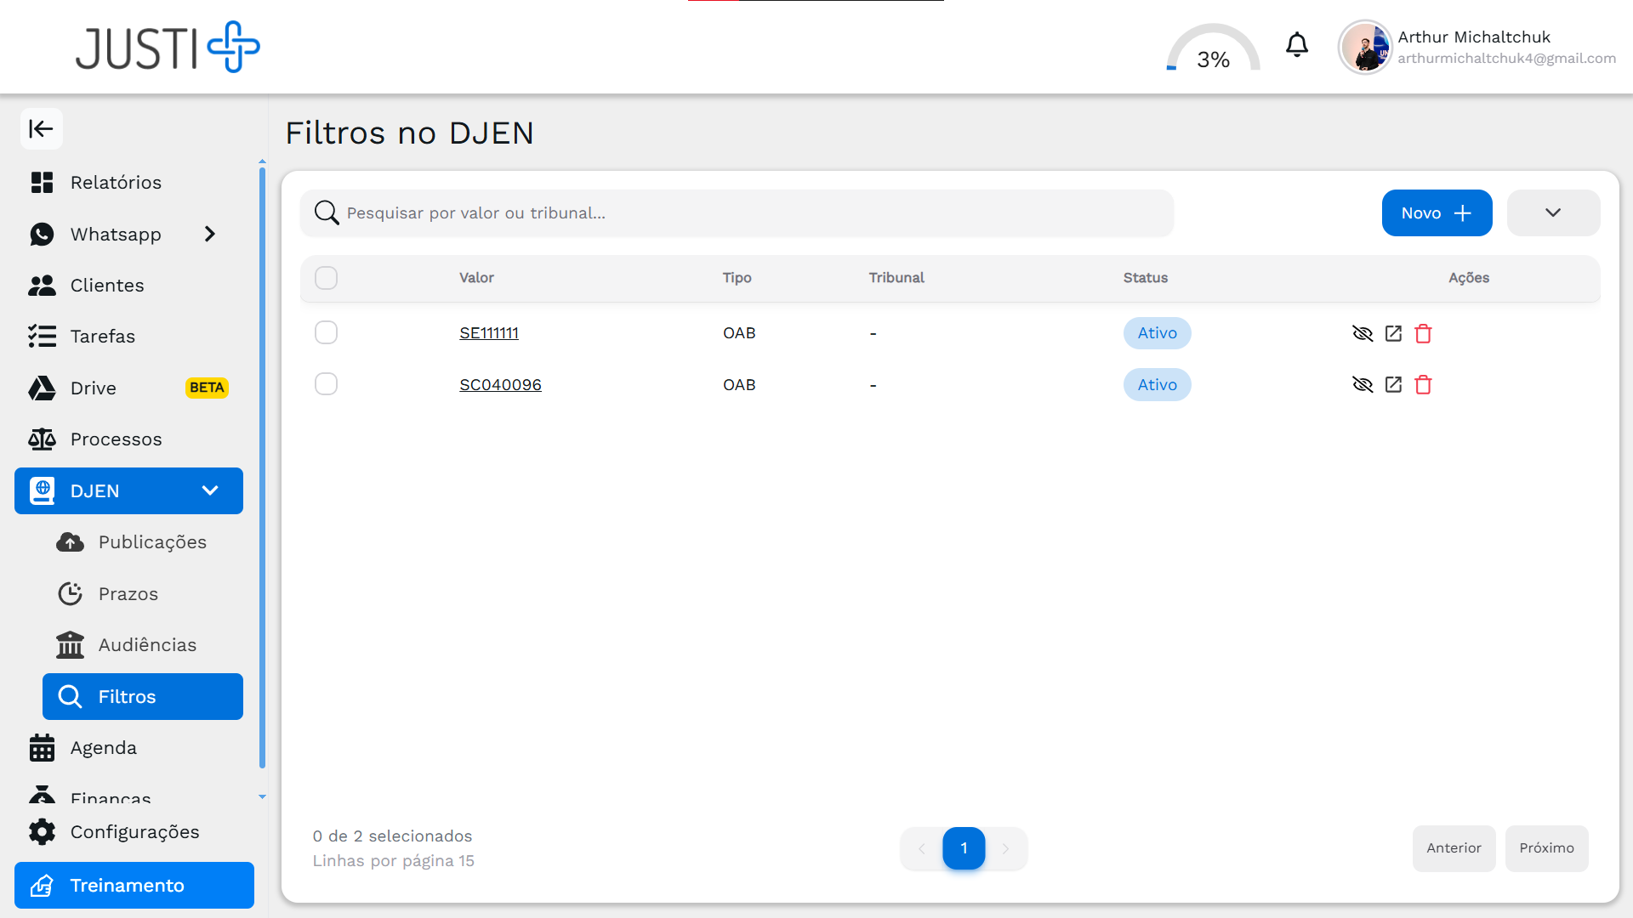Open the notifications bell

tap(1296, 44)
